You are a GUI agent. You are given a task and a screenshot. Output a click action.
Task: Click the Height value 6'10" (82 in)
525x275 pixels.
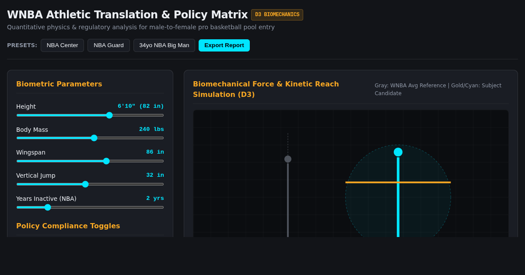pos(141,106)
